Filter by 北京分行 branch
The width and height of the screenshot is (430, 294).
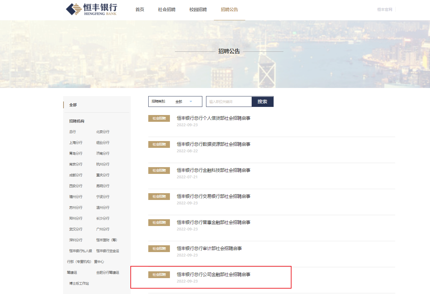pyautogui.click(x=103, y=132)
